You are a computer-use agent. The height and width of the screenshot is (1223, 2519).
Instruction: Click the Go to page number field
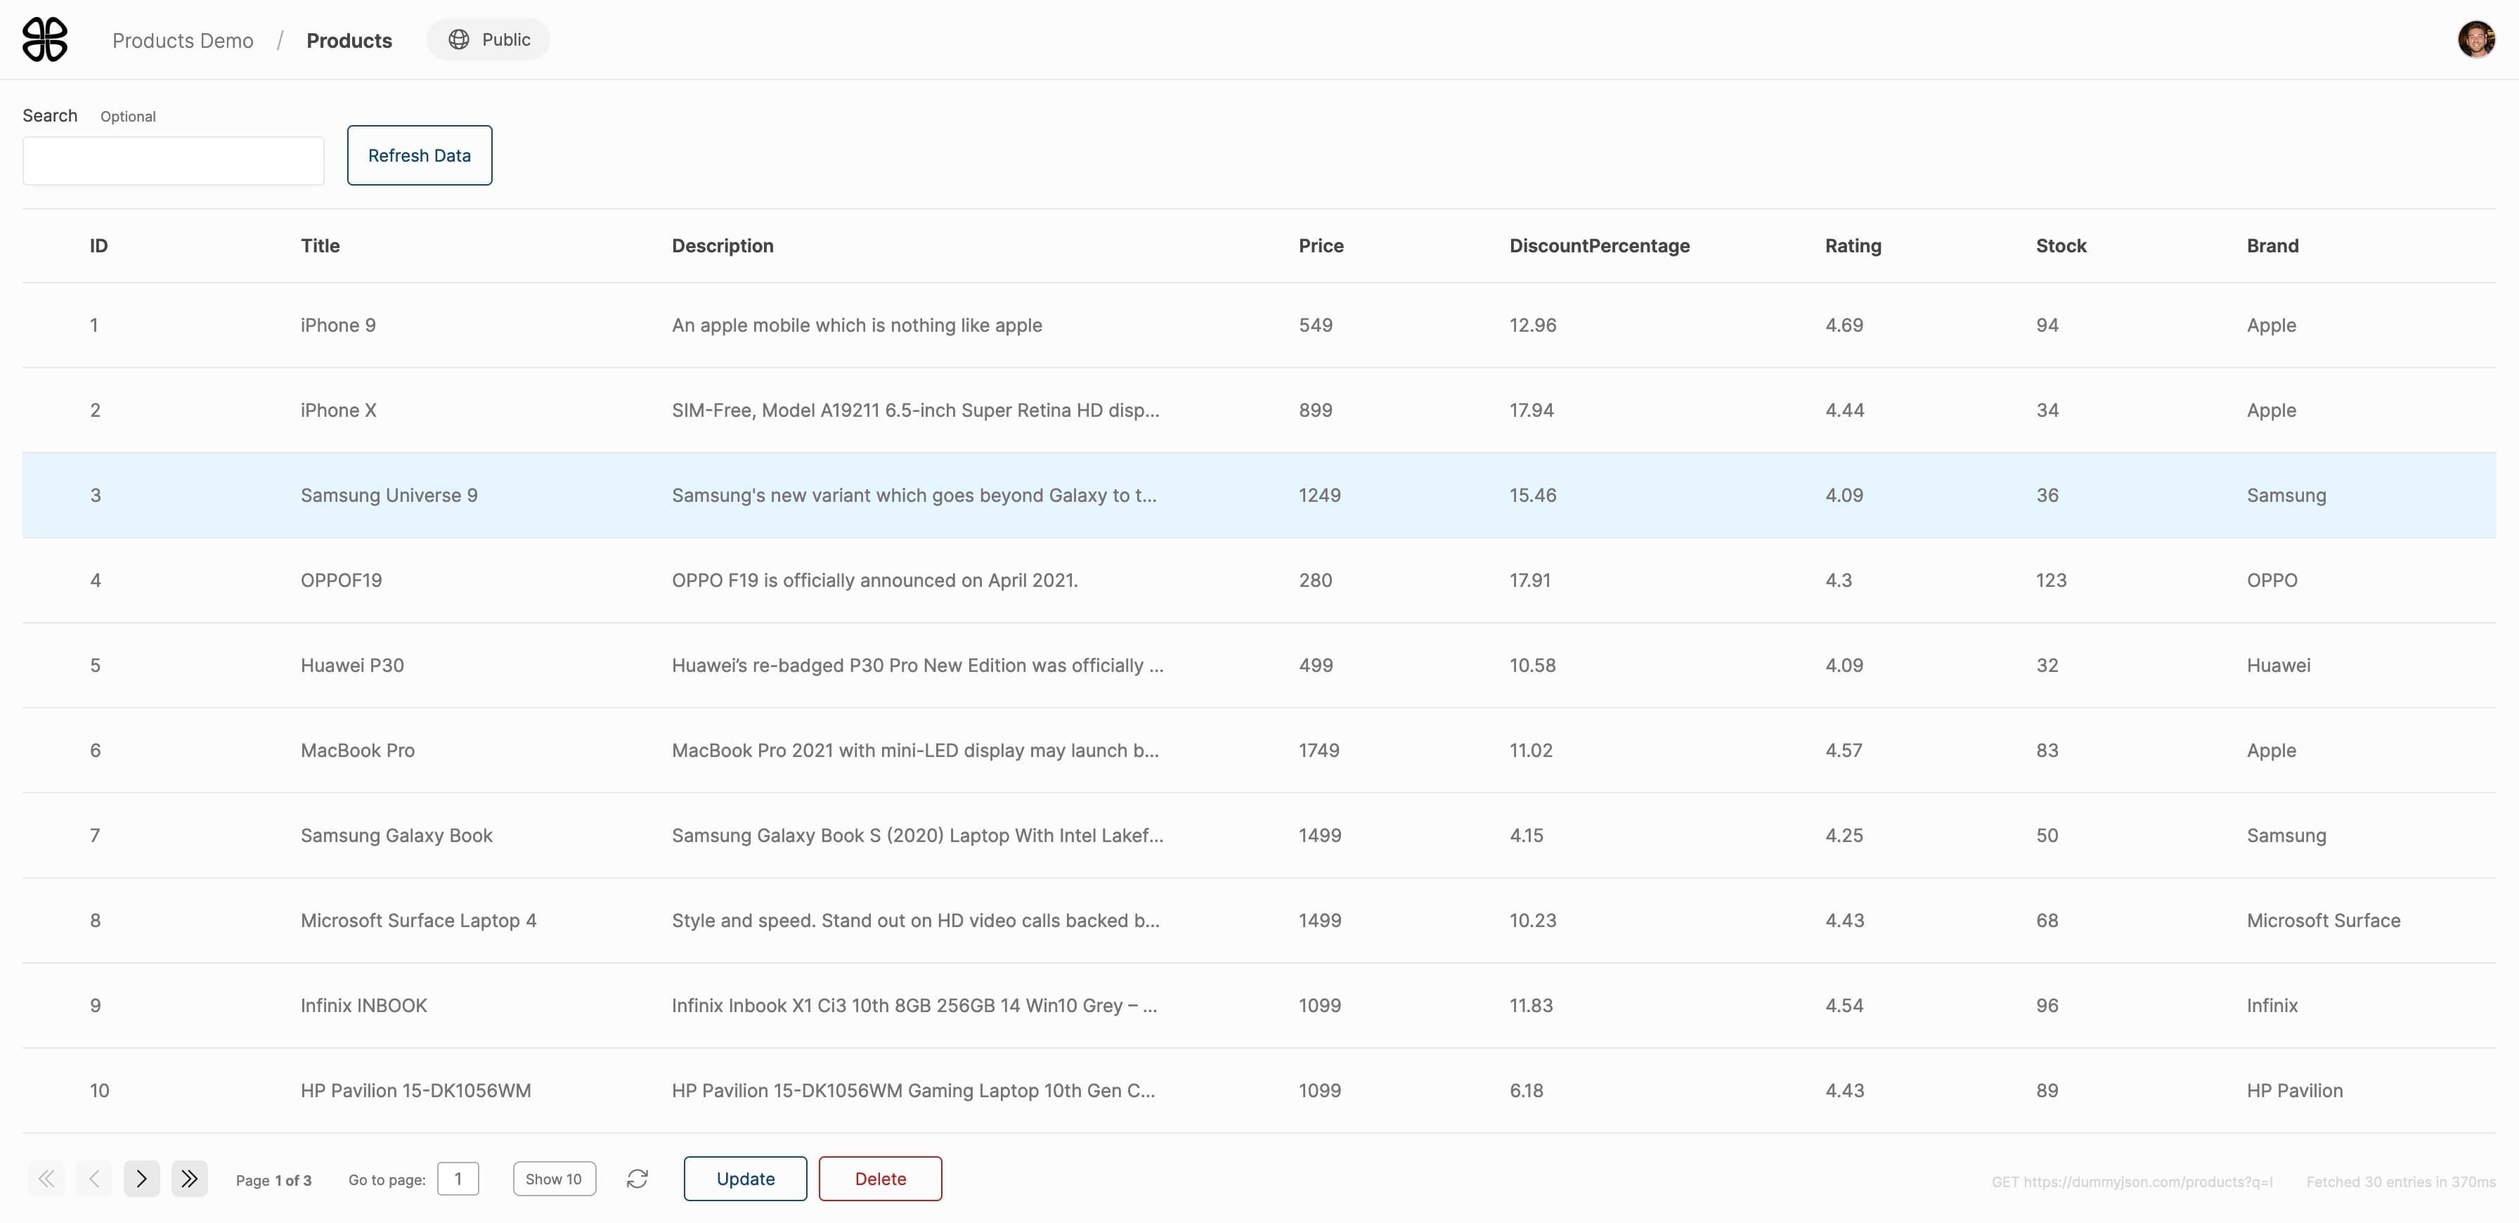coord(458,1179)
